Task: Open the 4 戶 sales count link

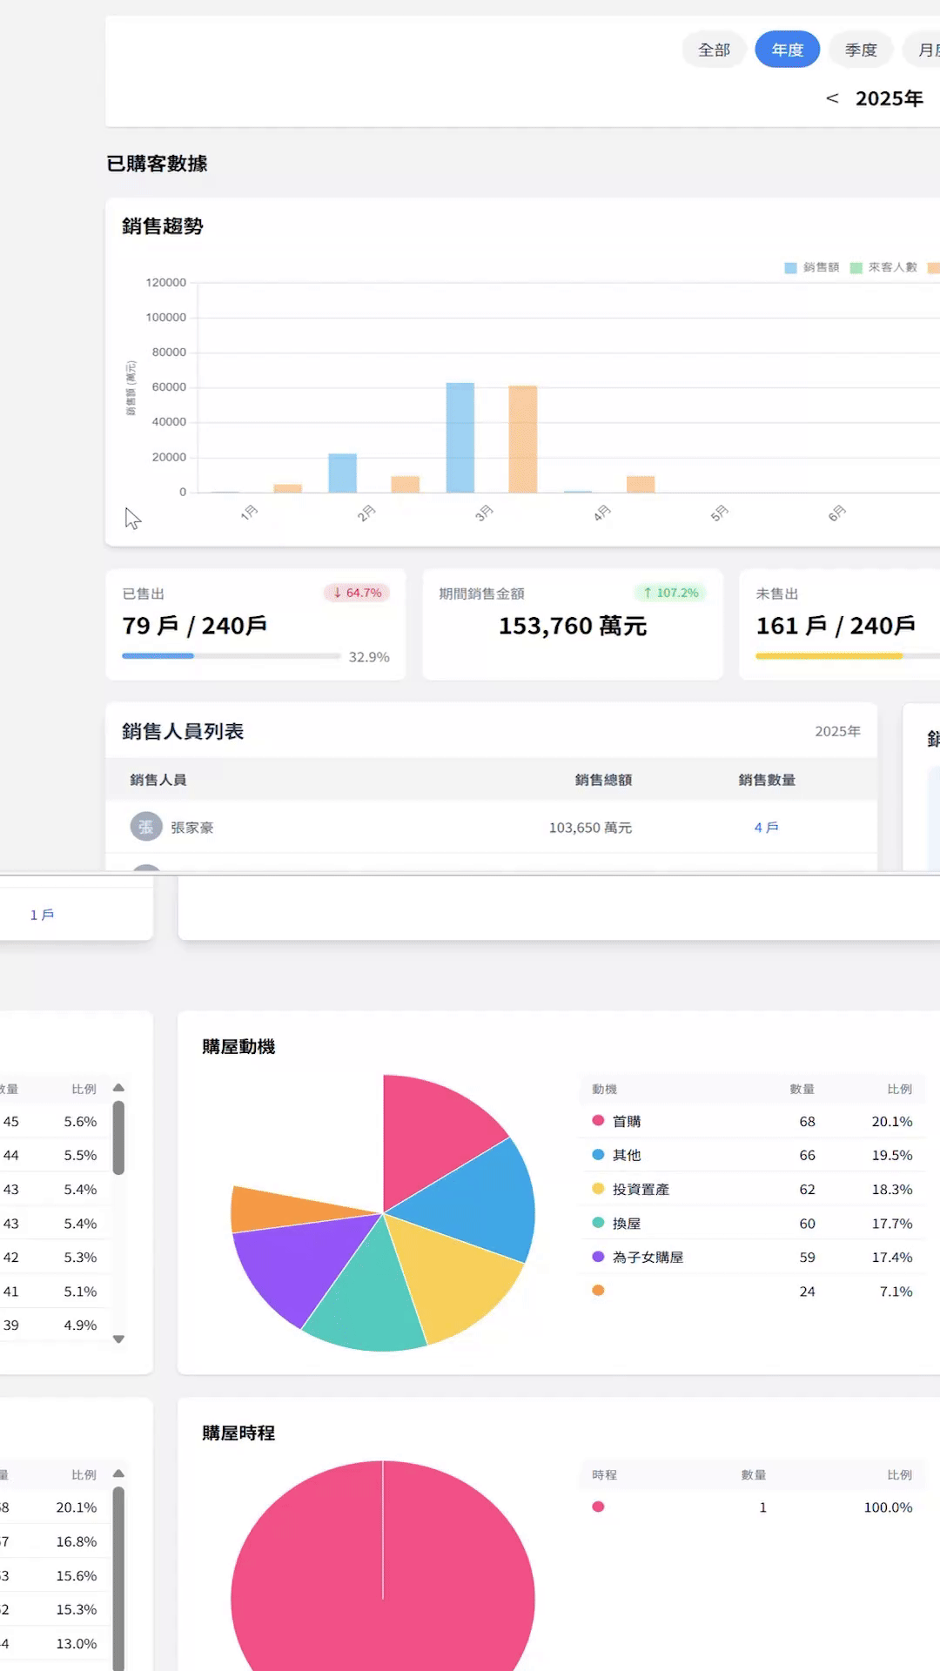Action: (x=766, y=827)
